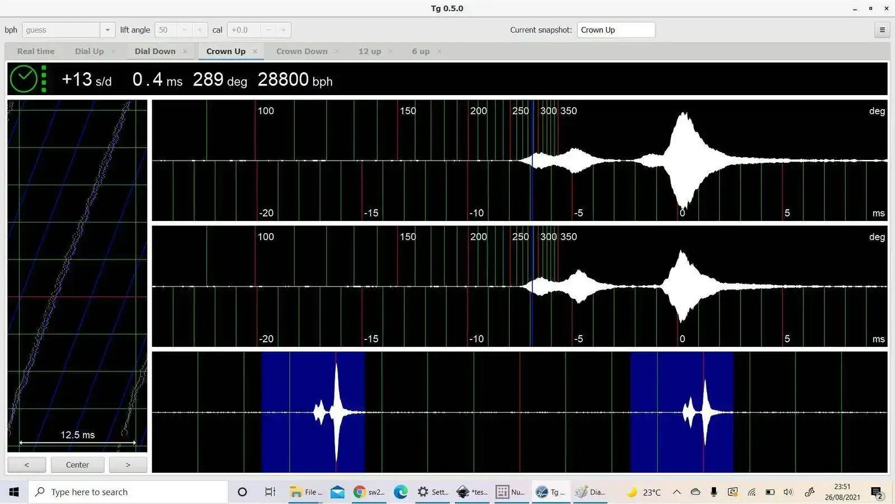
Task: Decrease the lift angle with the minus button
Action: click(185, 30)
